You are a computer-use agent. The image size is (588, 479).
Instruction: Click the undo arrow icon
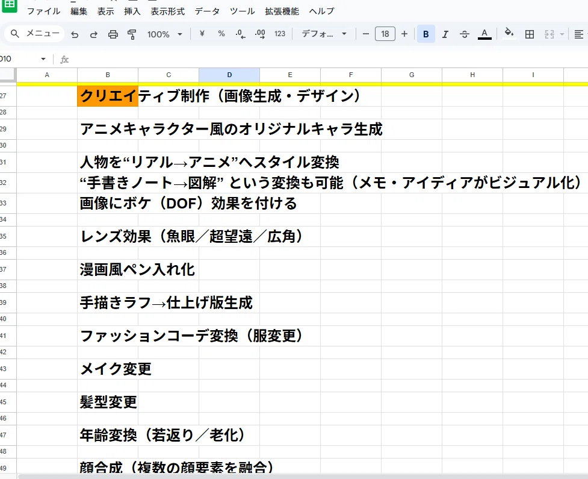pos(75,34)
